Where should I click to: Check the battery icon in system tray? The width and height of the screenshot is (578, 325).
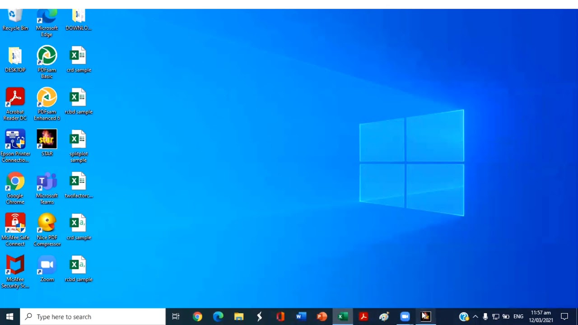(506, 316)
